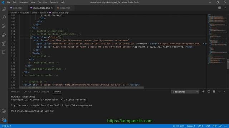Open the Bookmarks view icon
The height and width of the screenshot is (128, 229).
[x=4, y=52]
